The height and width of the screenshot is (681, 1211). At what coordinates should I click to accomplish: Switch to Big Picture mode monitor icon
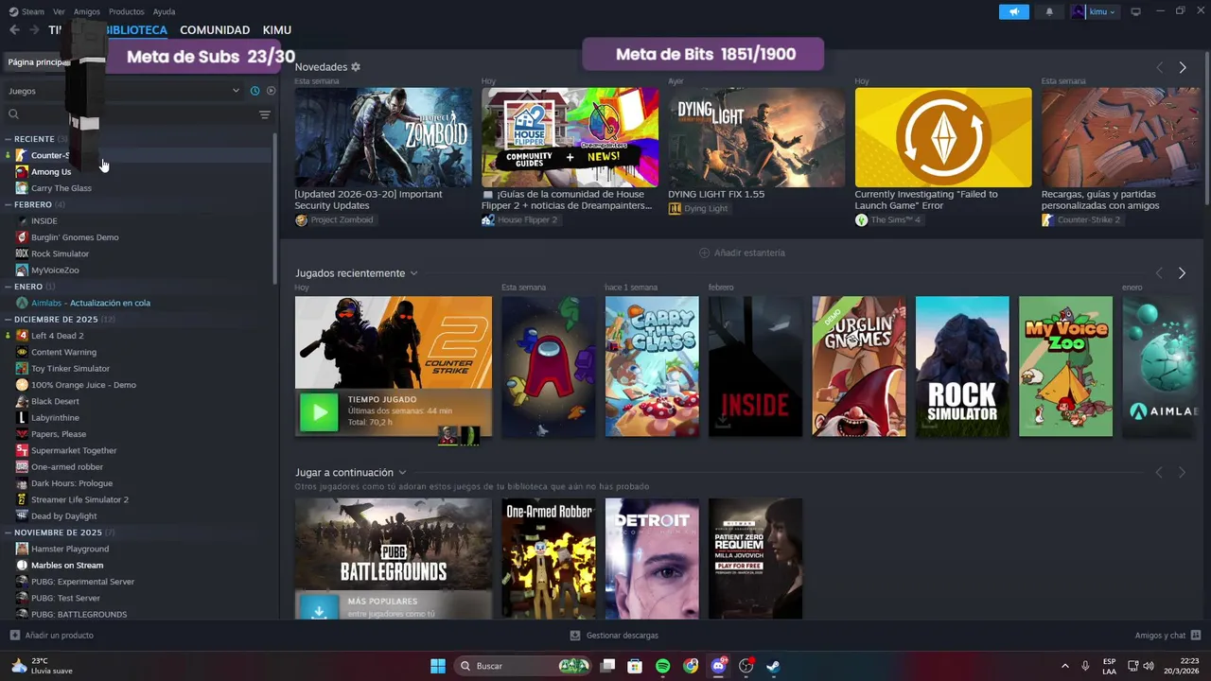pos(1135,11)
